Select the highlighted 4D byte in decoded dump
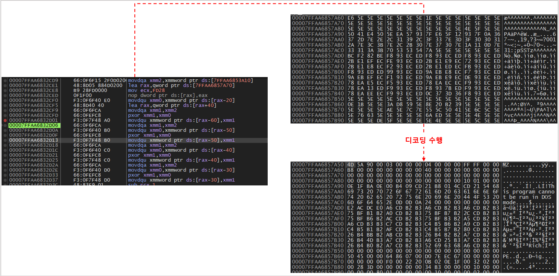This screenshot has height=276, width=559. click(351, 165)
